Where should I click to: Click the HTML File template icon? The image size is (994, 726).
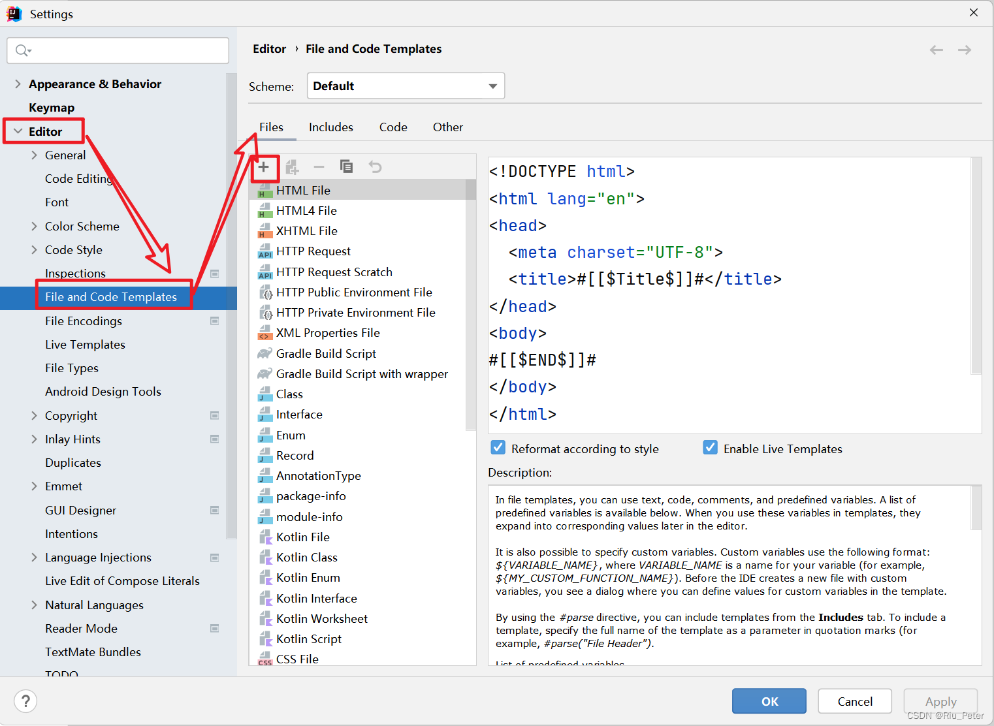click(x=265, y=191)
